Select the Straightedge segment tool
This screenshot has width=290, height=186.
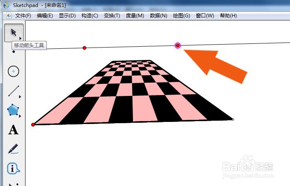(x=14, y=91)
